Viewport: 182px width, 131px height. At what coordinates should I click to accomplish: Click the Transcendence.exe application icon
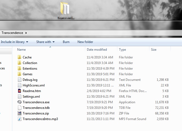point(20,102)
